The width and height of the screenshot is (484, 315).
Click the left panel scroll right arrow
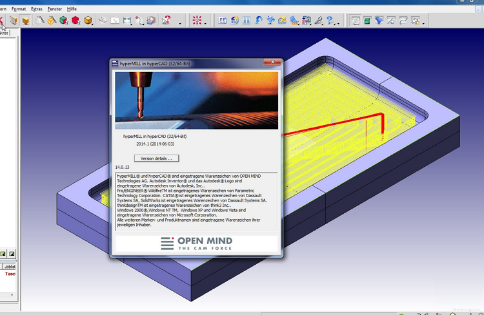pos(12,294)
